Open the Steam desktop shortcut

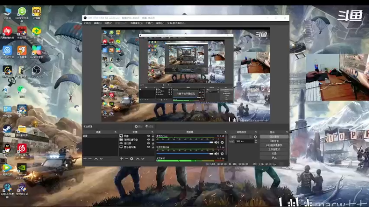coord(7,130)
